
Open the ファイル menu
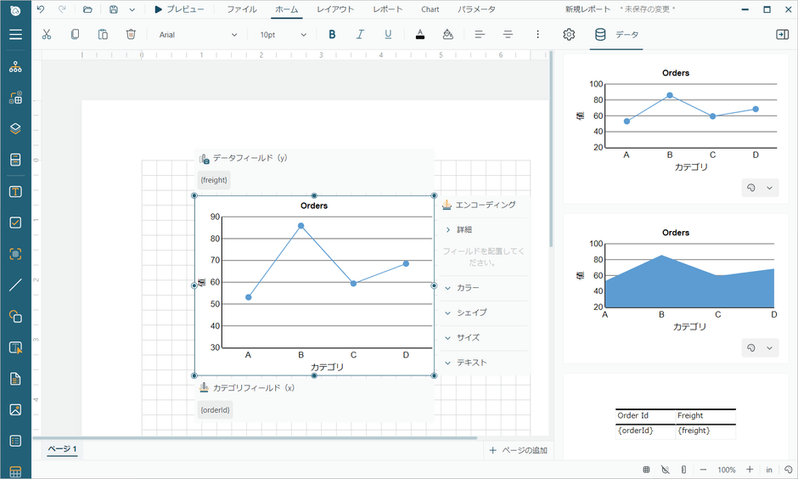242,9
